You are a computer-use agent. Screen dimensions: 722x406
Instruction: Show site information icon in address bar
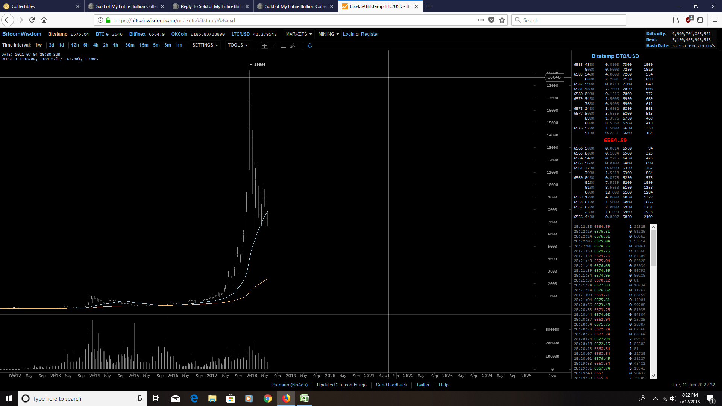click(x=100, y=20)
